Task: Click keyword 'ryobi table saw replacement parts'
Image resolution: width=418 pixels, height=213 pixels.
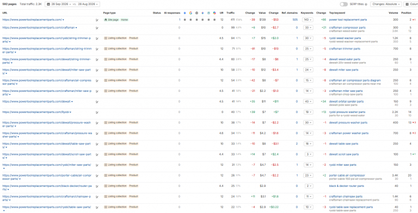Action: tap(351, 207)
